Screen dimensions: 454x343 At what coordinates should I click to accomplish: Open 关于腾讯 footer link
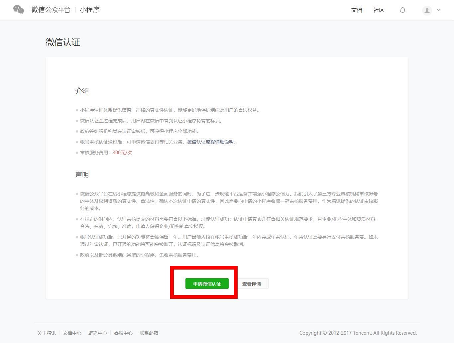point(47,333)
